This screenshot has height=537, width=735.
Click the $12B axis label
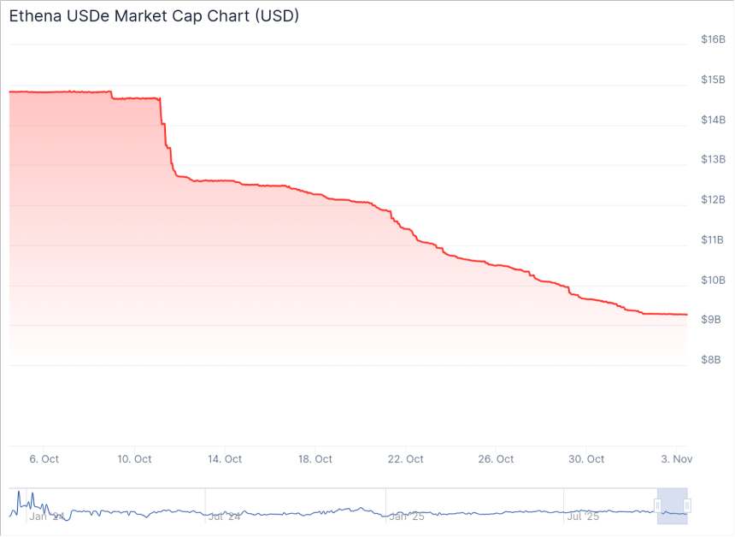pyautogui.click(x=713, y=199)
